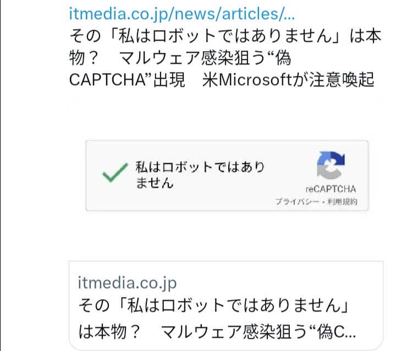This screenshot has width=396, height=351.
Task: Click the reCAPTCHA circular arrows logo
Action: click(331, 166)
